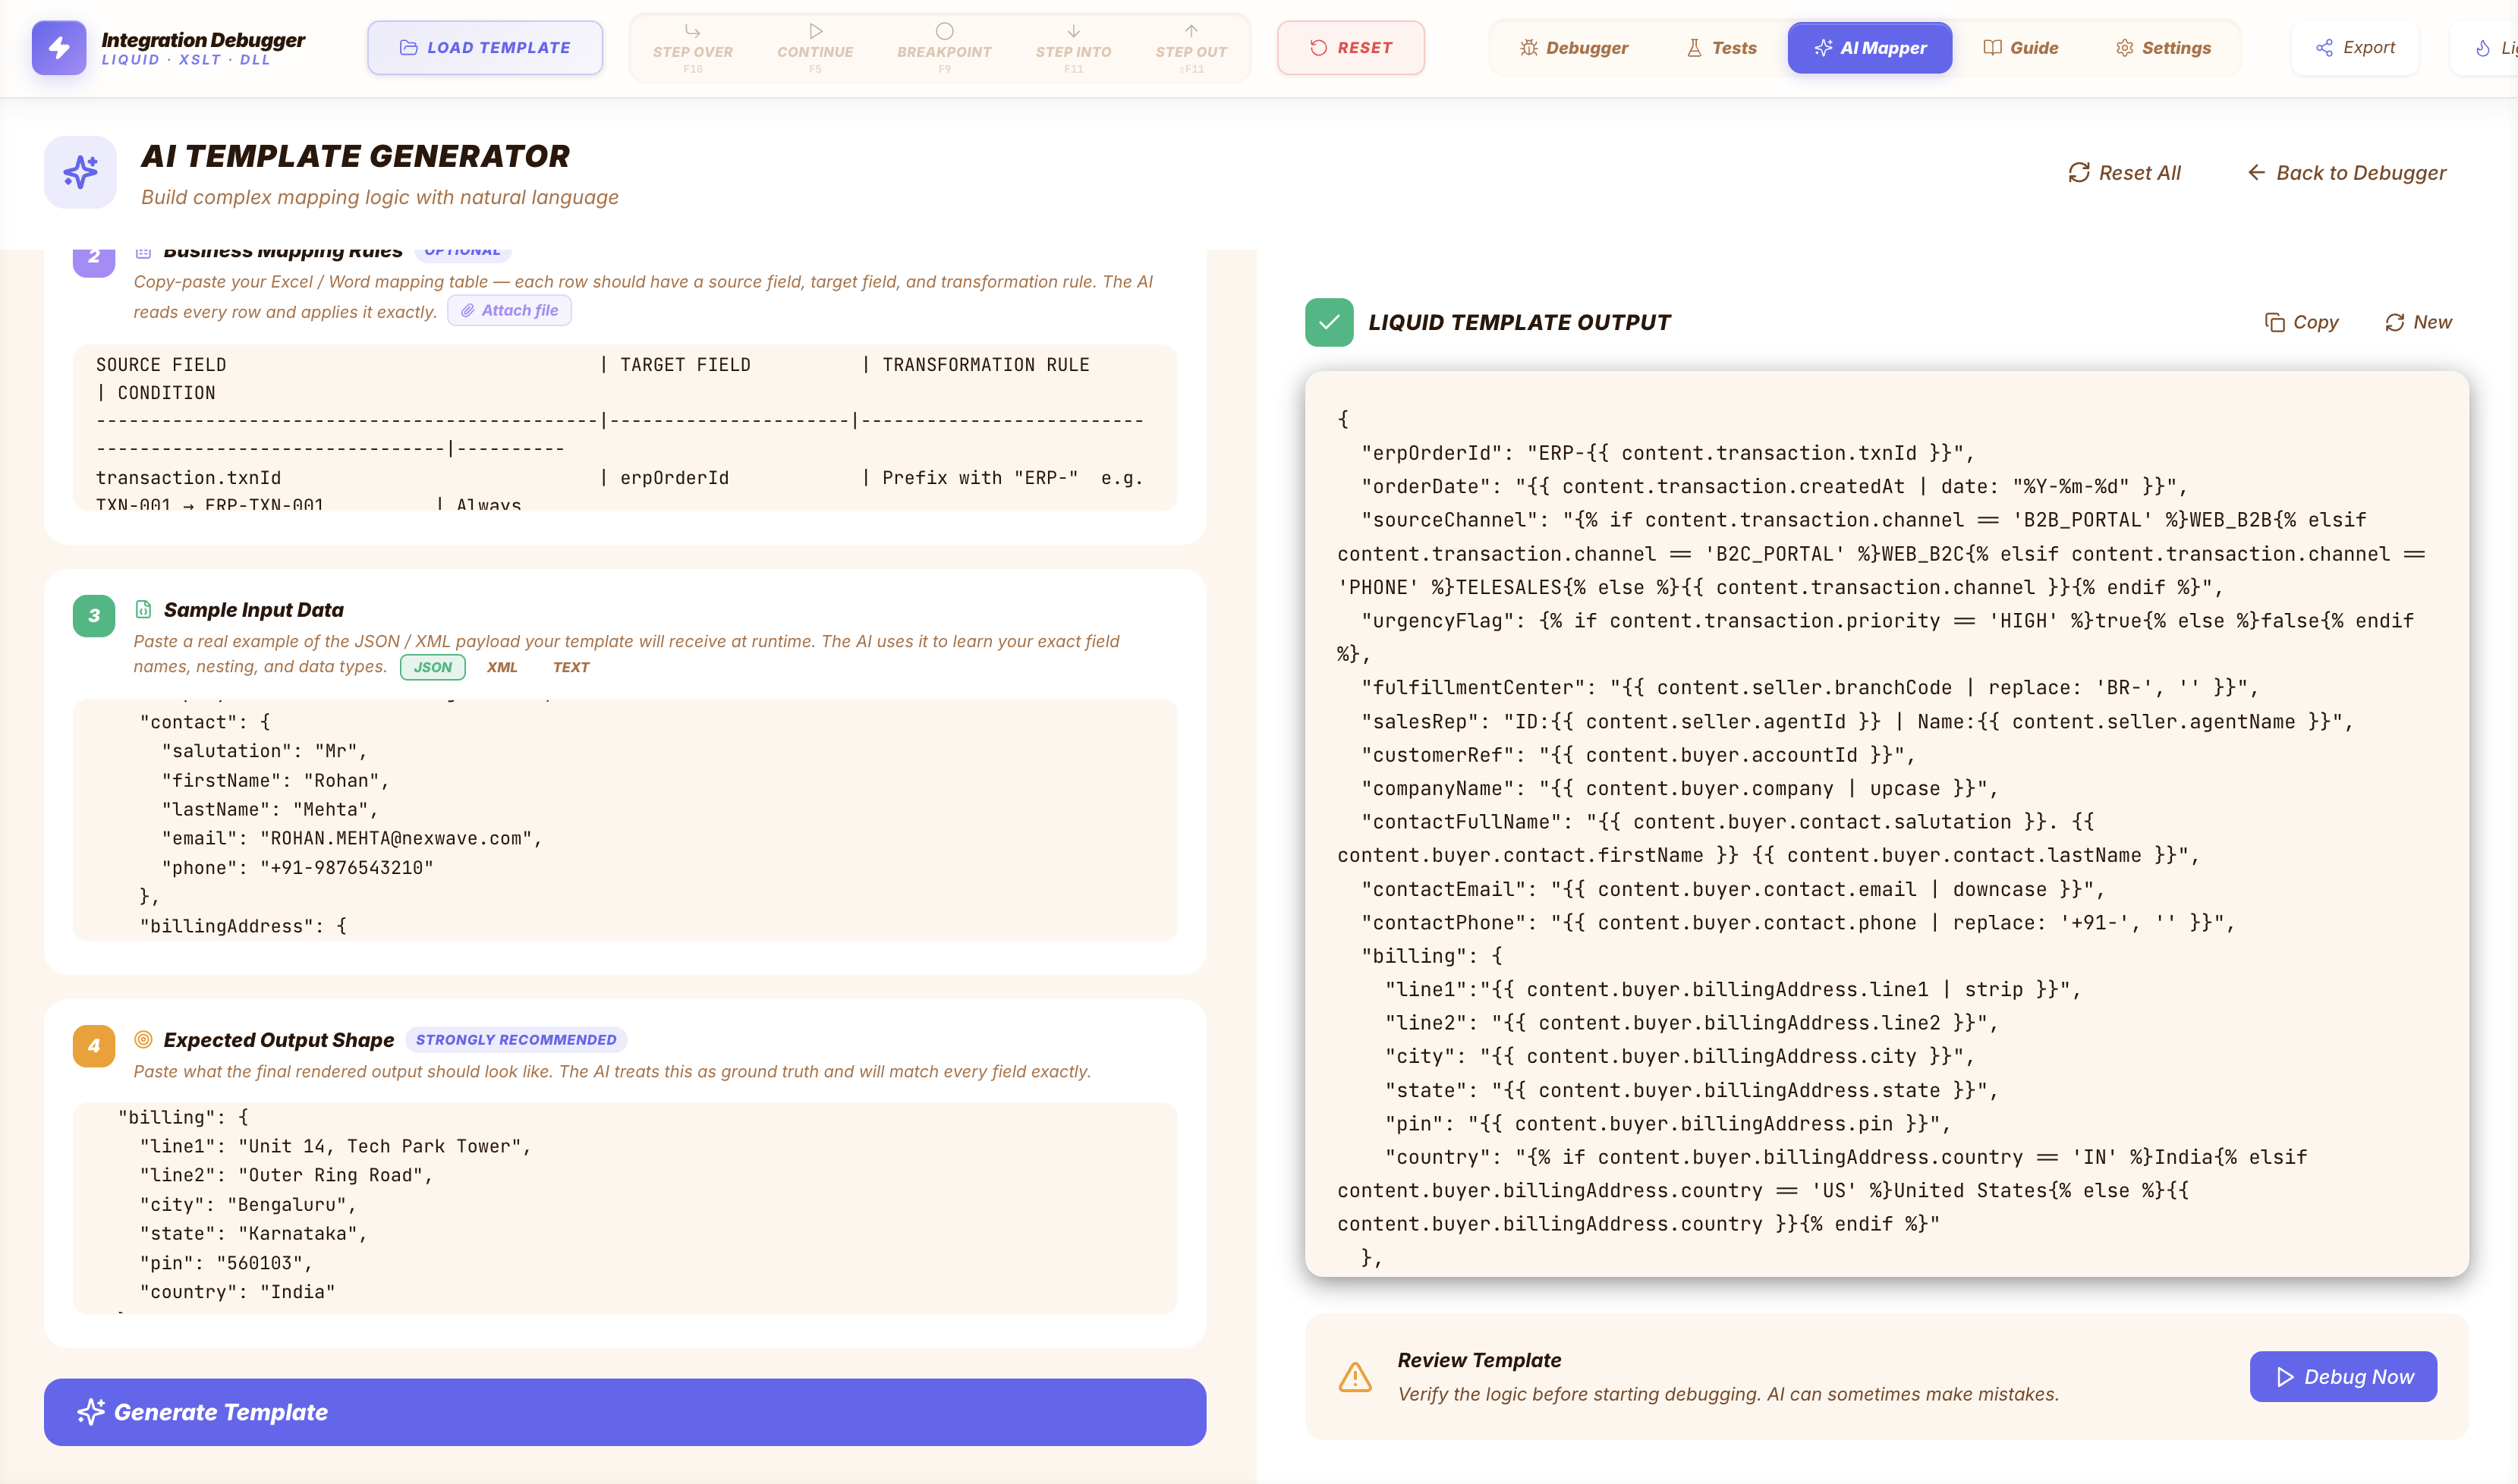This screenshot has width=2518, height=1484.
Task: Select the JSON format toggle
Action: (x=432, y=667)
